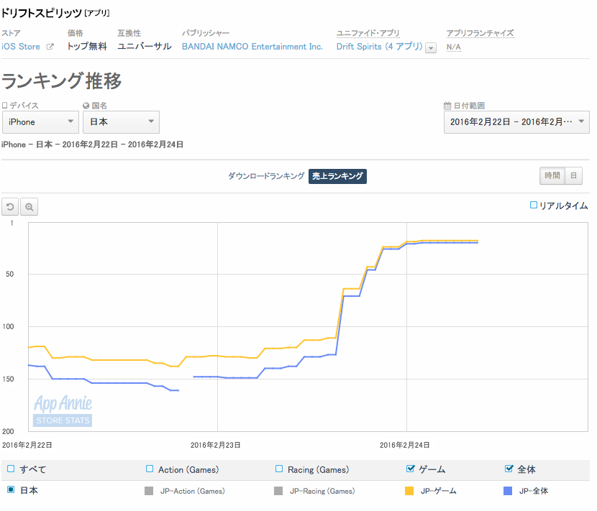Click the 2016年2月23日 axis label
This screenshot has height=511, width=597.
216,445
